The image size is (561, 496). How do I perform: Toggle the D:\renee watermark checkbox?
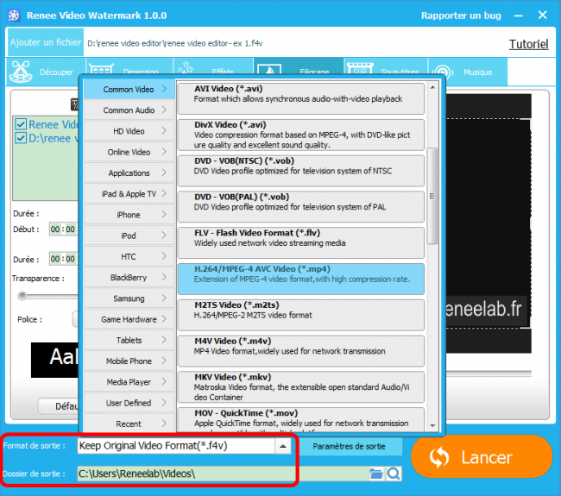pyautogui.click(x=21, y=138)
